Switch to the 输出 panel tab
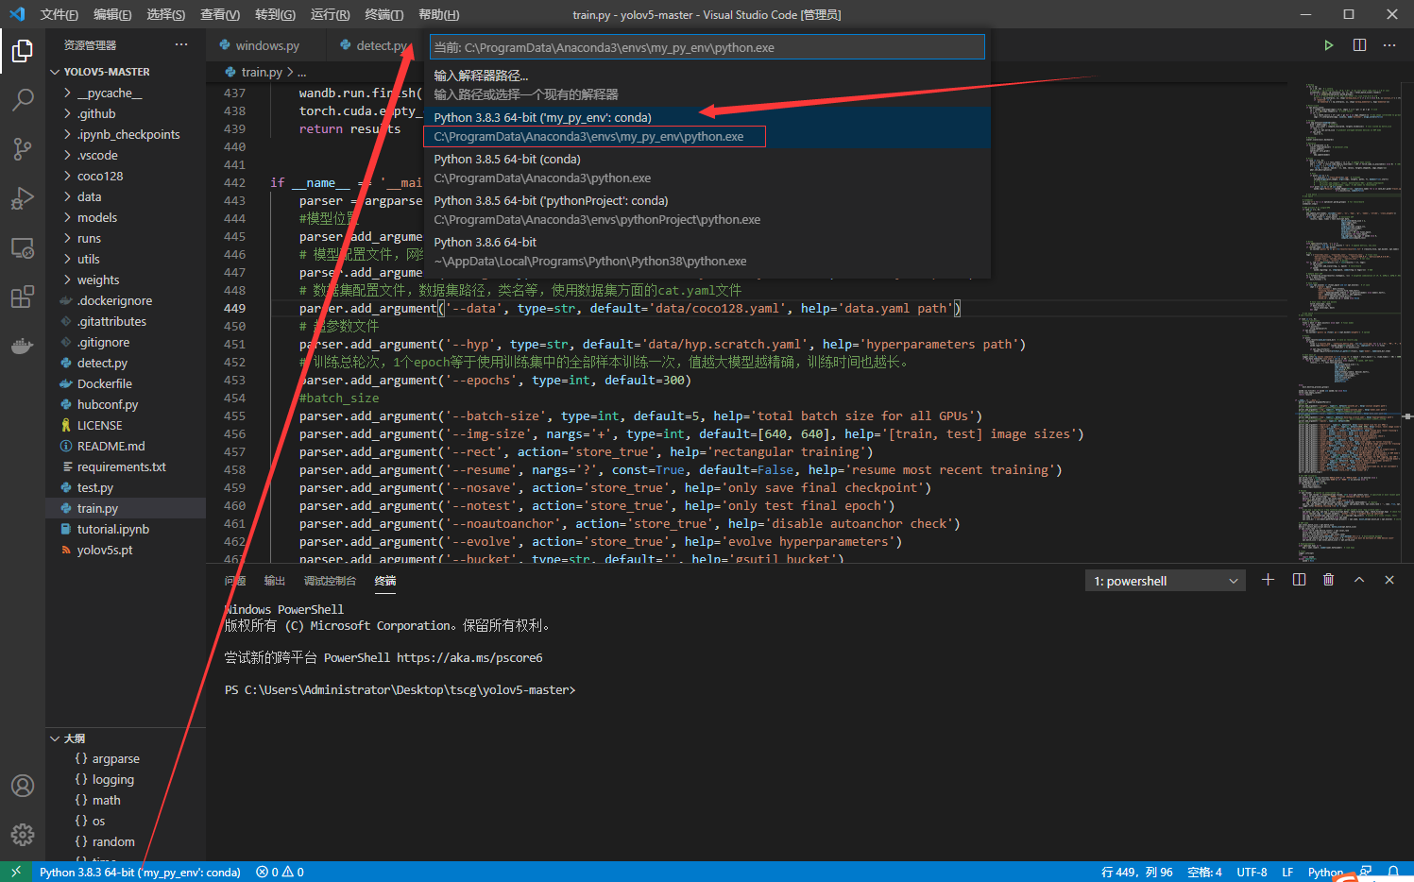1414x882 pixels. coord(274,581)
